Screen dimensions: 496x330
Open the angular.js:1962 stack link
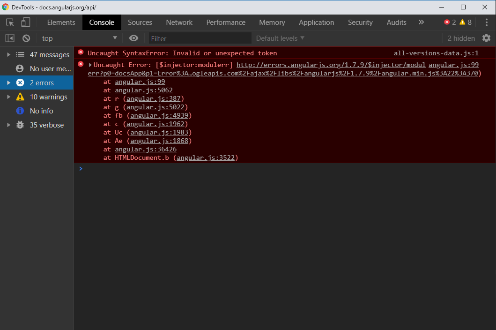point(155,124)
